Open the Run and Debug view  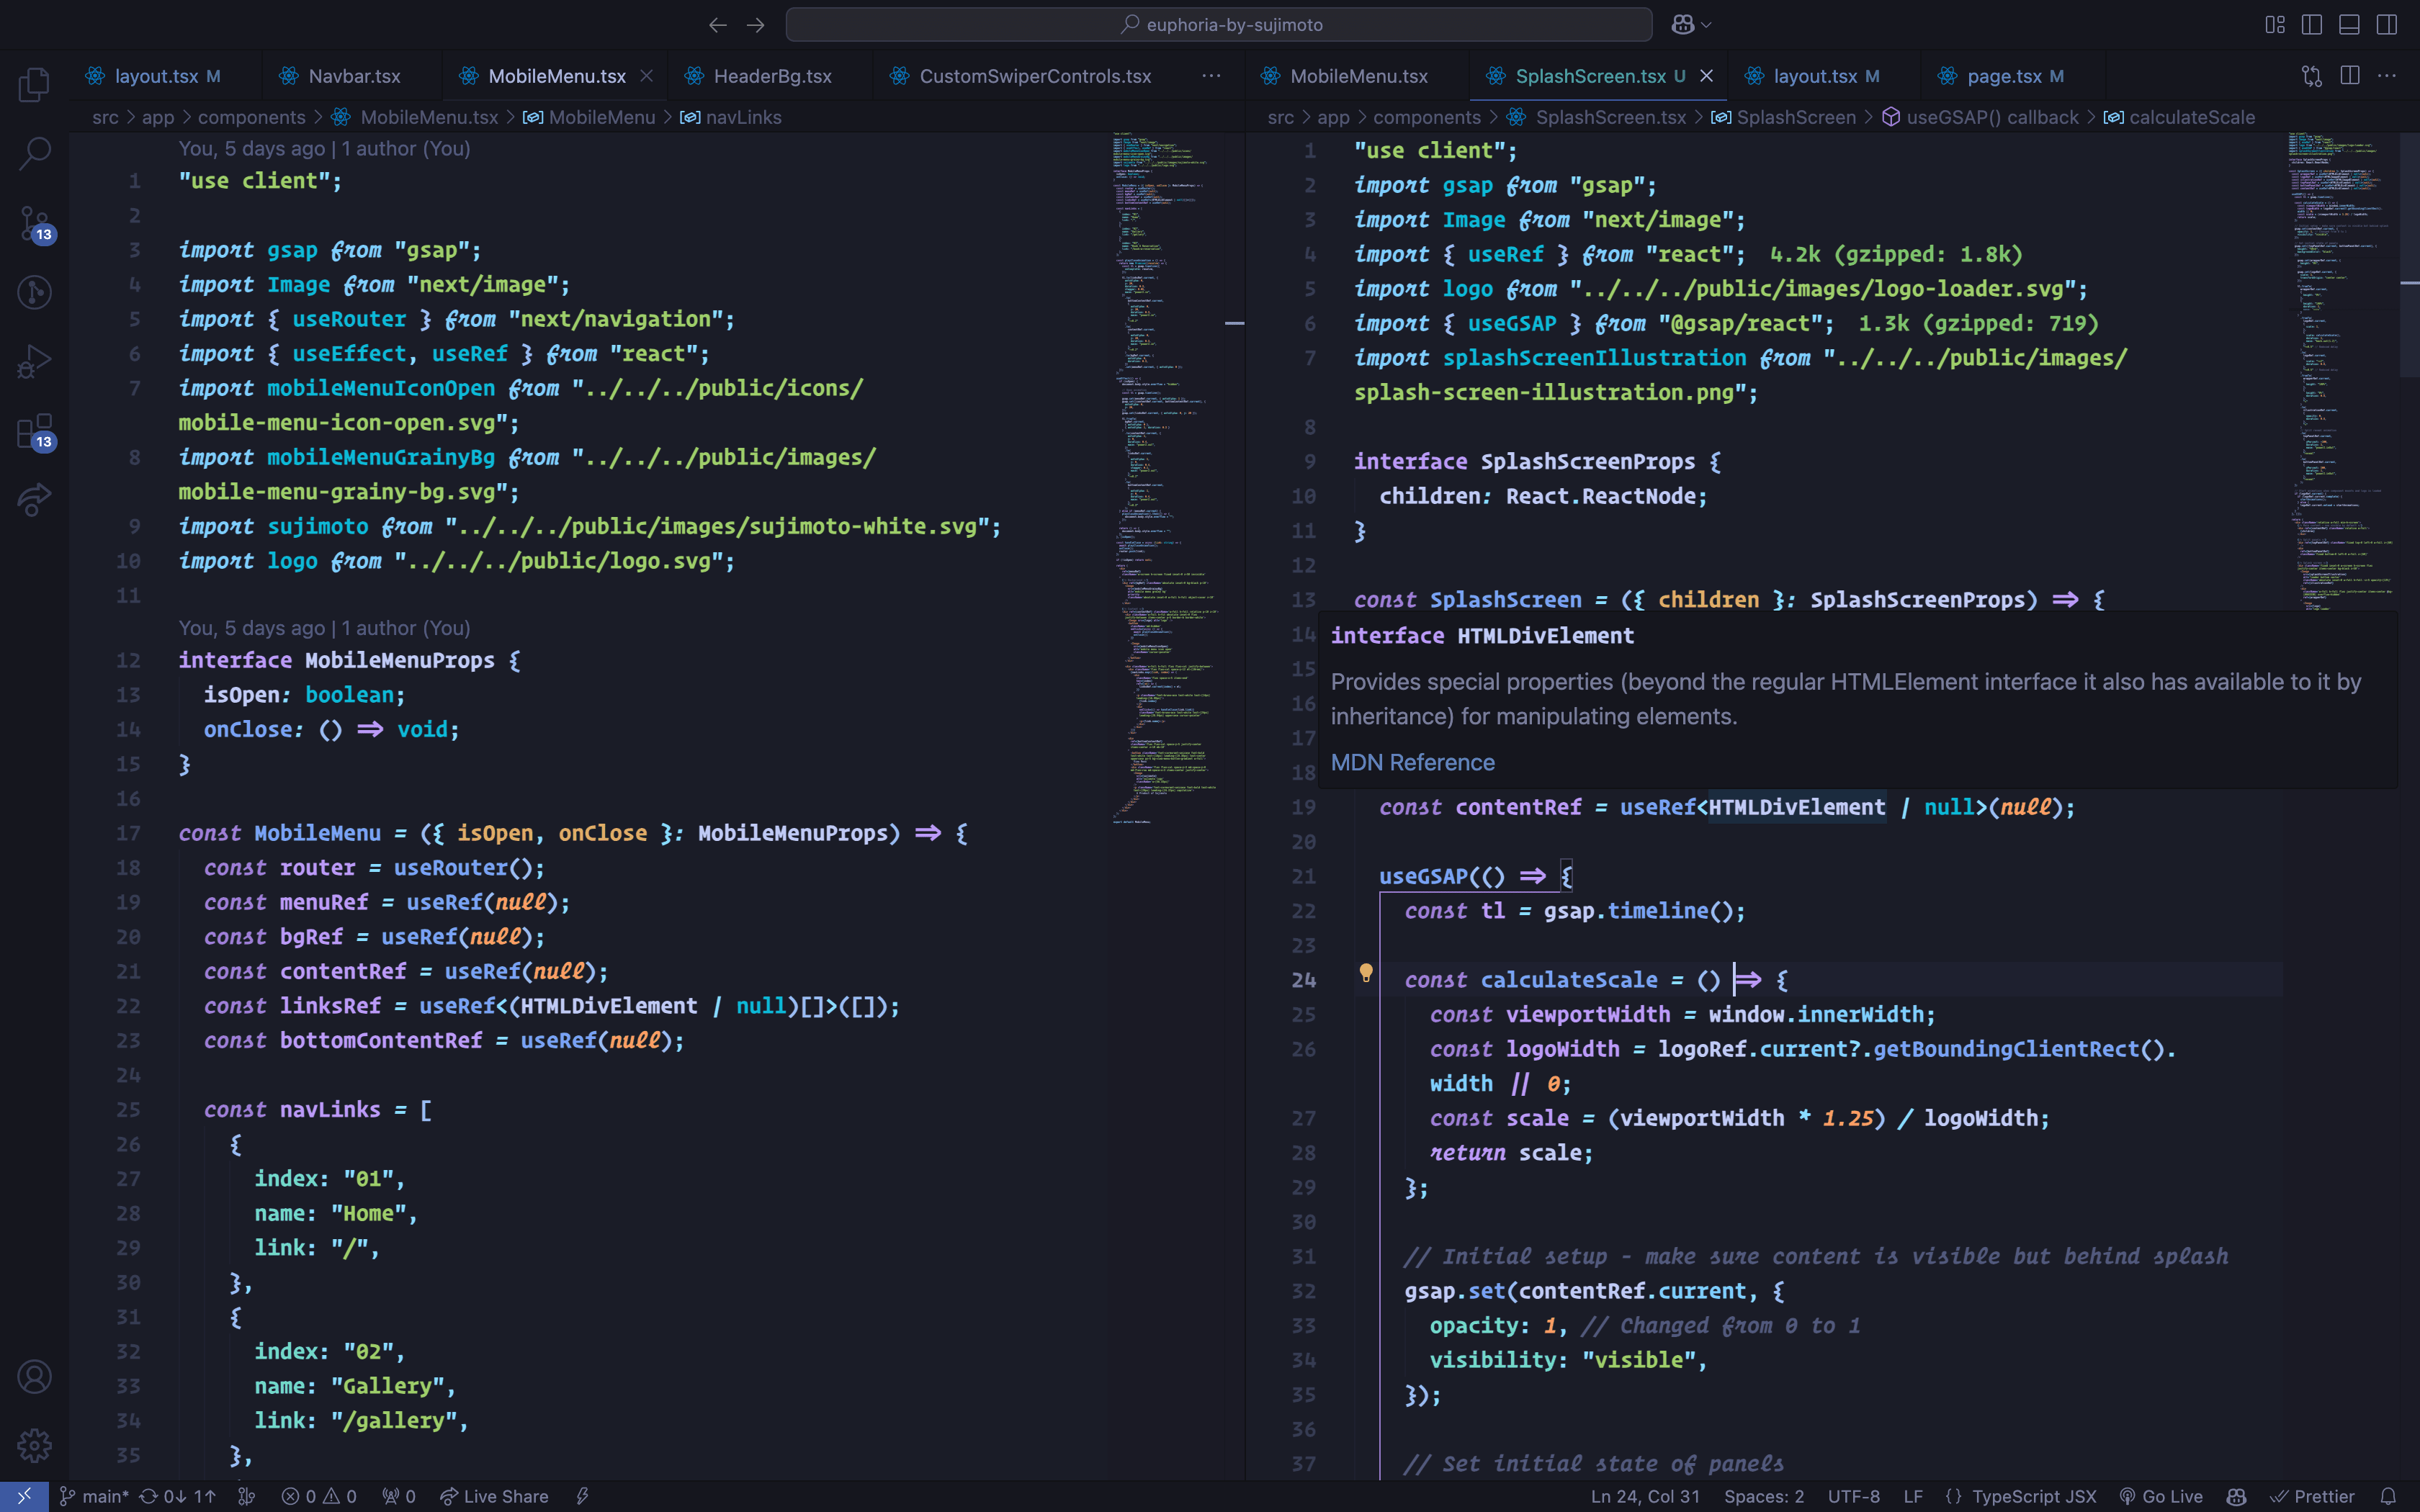tap(34, 361)
